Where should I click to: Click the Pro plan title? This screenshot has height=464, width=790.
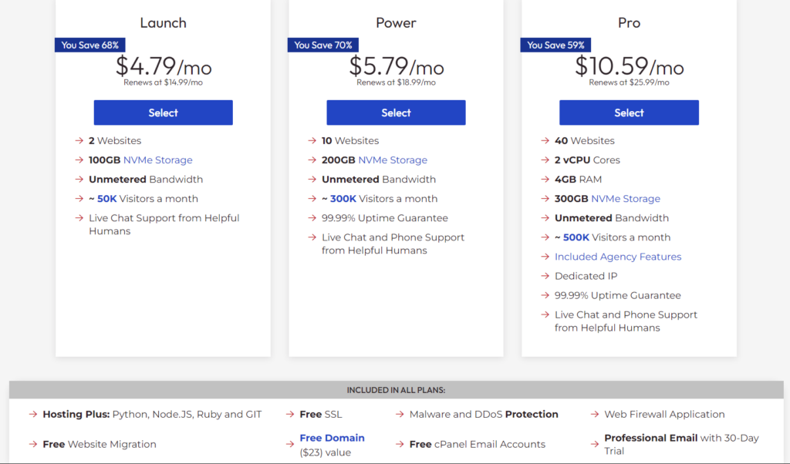629,22
